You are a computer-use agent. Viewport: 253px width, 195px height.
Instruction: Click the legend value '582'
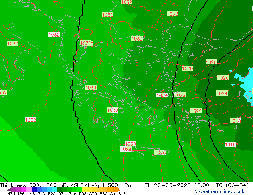point(103,193)
